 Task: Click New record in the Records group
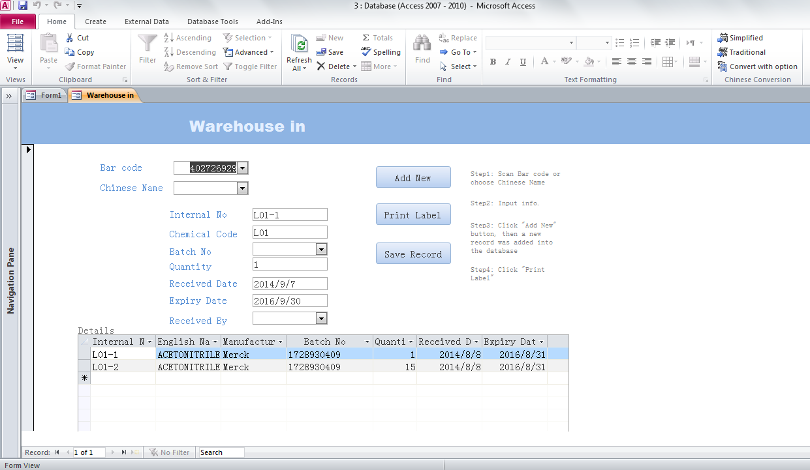tap(330, 38)
